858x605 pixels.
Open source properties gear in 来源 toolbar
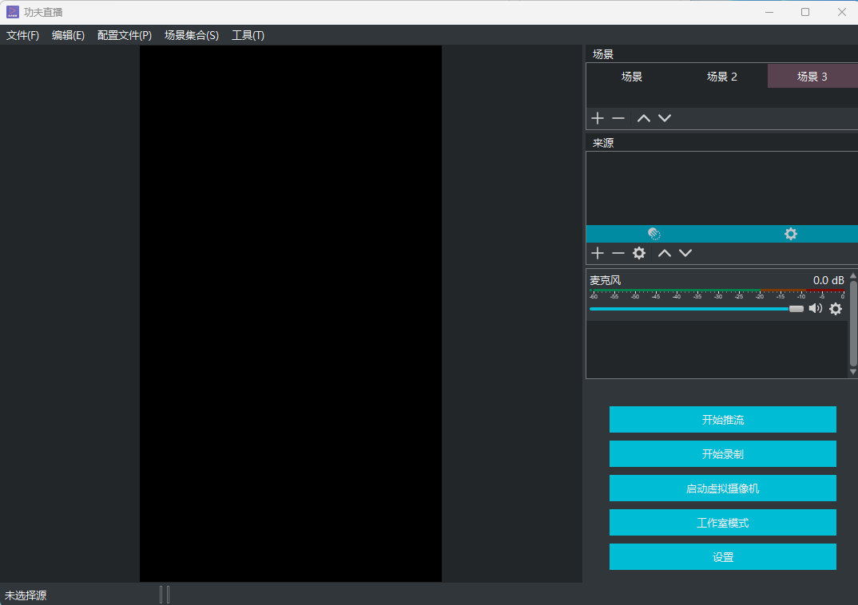[639, 253]
